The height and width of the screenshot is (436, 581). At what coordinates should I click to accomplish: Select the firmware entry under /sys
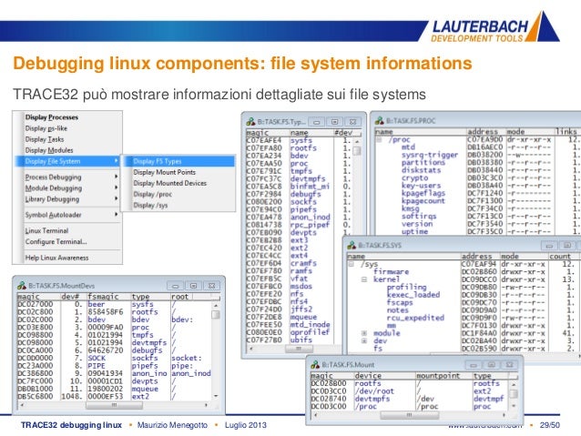click(x=391, y=272)
